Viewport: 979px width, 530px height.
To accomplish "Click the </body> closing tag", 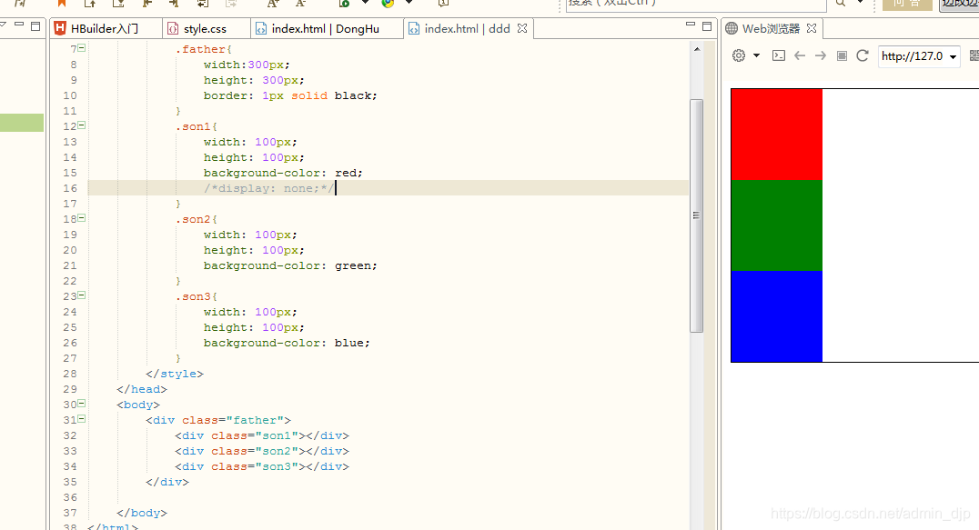I will pyautogui.click(x=142, y=513).
